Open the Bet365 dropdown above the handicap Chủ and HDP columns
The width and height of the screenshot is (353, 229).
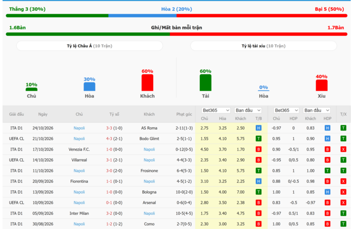[x=286, y=110]
